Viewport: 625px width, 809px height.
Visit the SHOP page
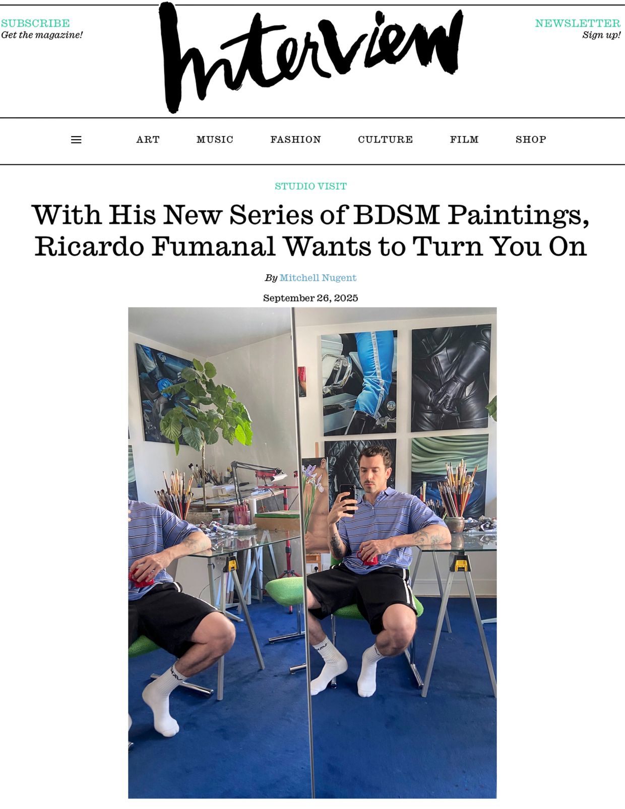click(531, 140)
